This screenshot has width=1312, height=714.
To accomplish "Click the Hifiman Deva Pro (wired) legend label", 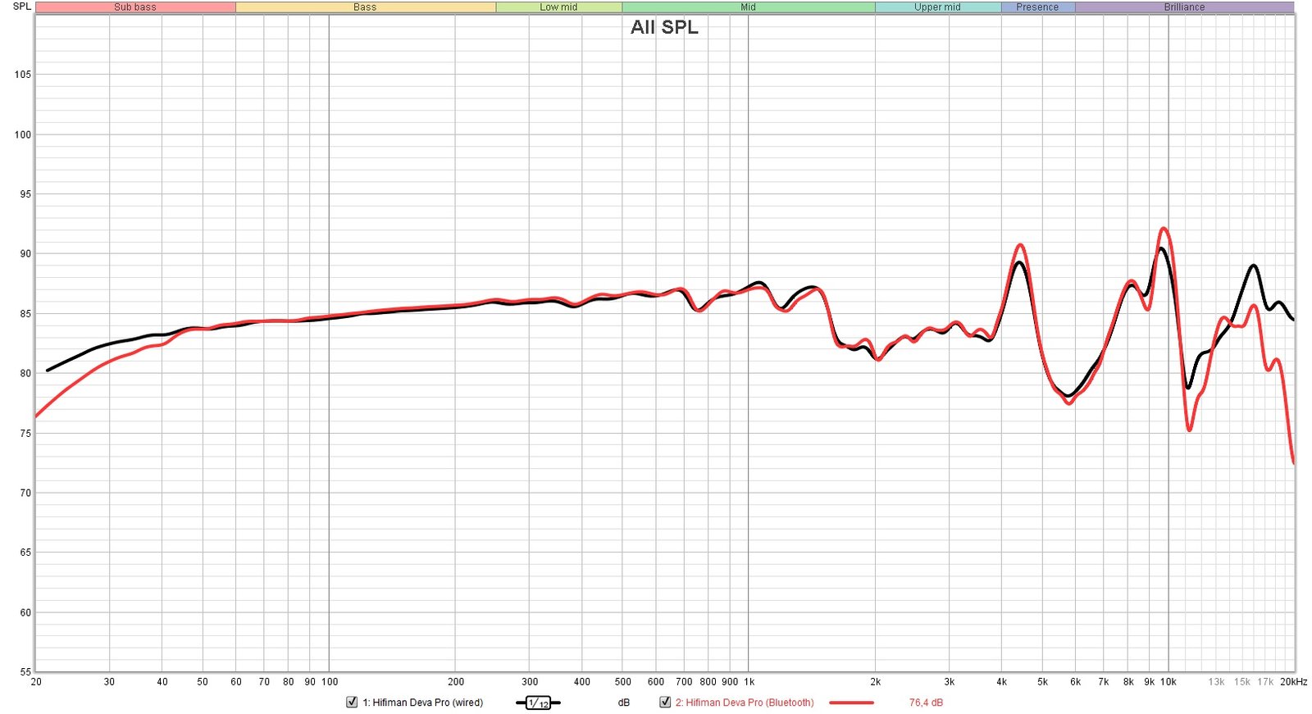I will click(x=422, y=703).
